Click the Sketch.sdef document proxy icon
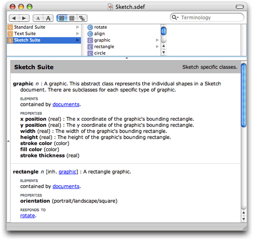The width and height of the screenshot is (254, 241). click(110, 7)
